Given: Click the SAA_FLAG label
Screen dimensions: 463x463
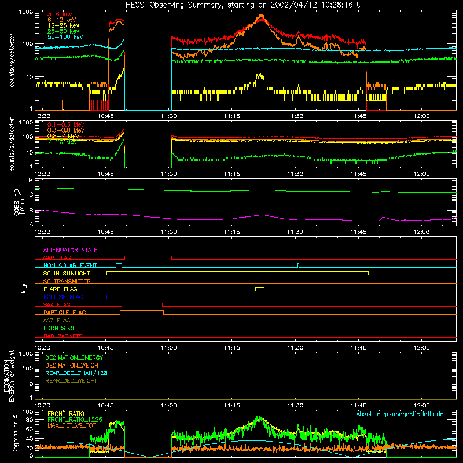Looking at the screenshot, I should pos(57,304).
